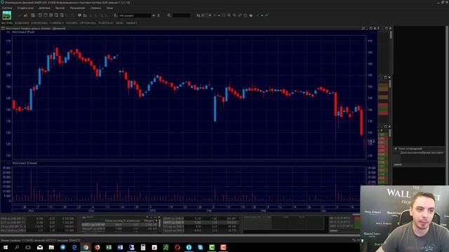Viewport: 449px width, 252px height.
Task: Switch to Google Chrome on taskbar
Action: click(86, 247)
